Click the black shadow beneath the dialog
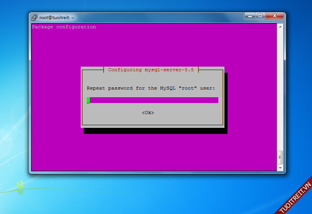312x214 pixels. [153, 131]
